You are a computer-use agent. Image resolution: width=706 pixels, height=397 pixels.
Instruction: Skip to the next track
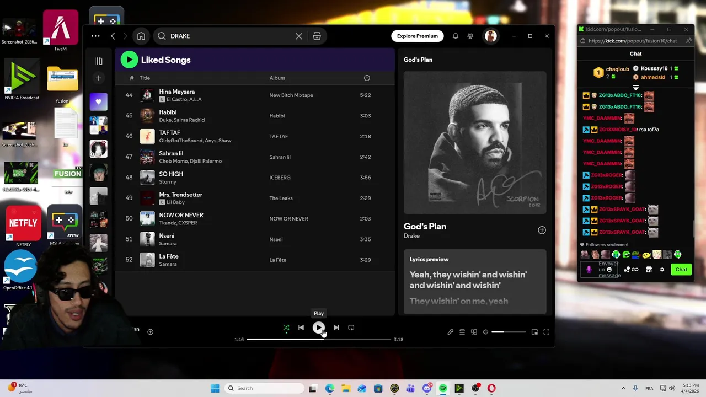click(x=336, y=328)
